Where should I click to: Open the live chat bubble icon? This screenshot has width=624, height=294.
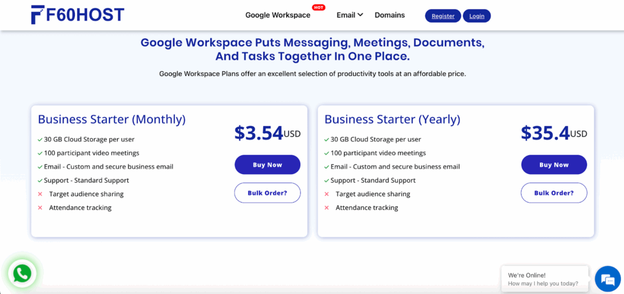(x=608, y=279)
